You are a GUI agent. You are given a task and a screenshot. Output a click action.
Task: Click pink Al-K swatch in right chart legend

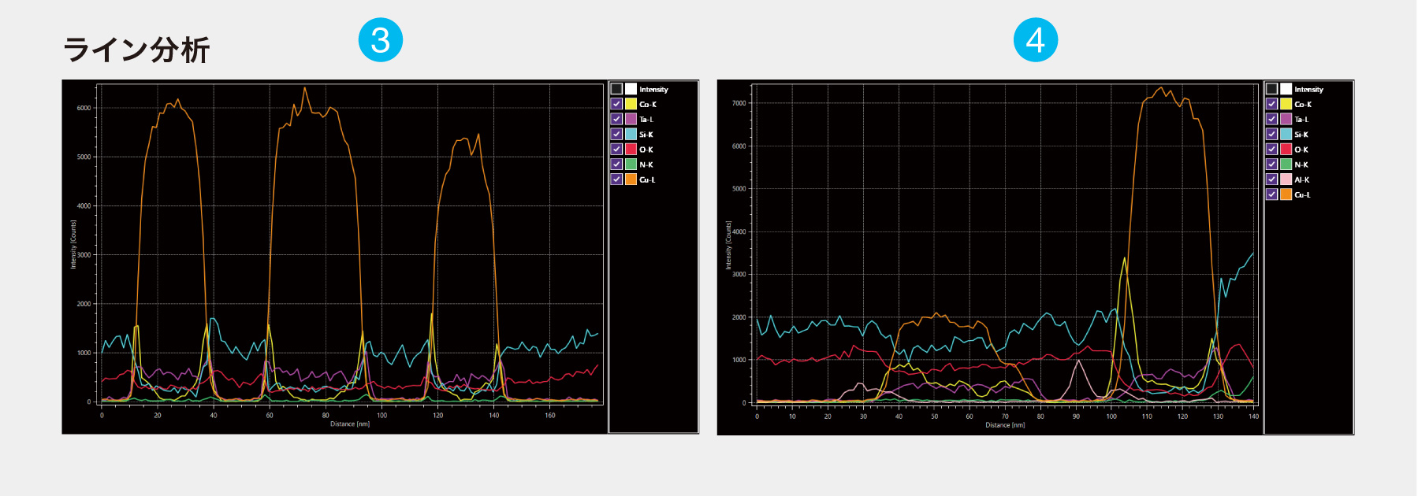[x=1286, y=180]
